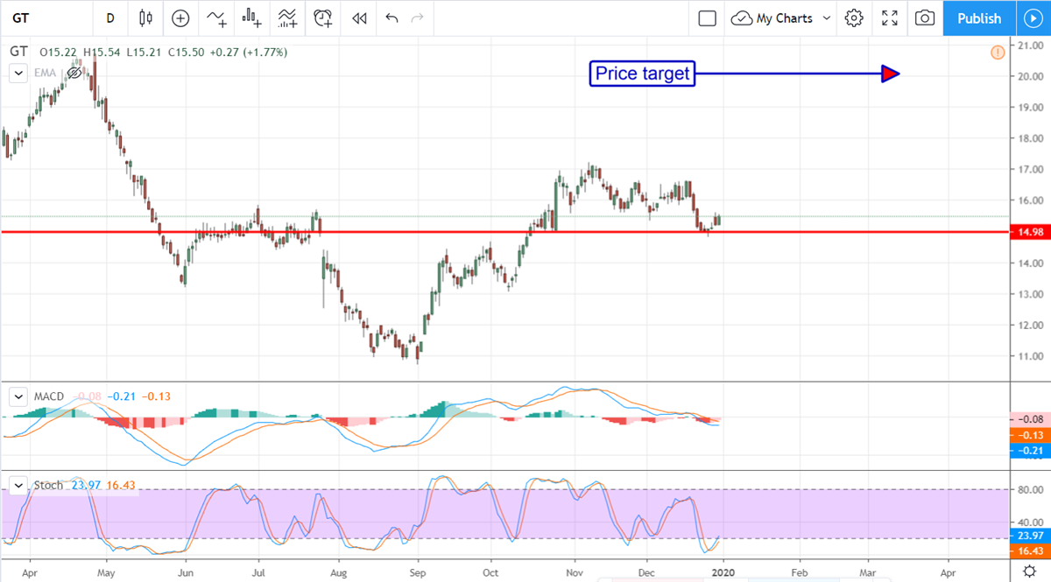Screen dimensions: 1051x582
Task: Enter fullscreen mode
Action: [x=890, y=18]
